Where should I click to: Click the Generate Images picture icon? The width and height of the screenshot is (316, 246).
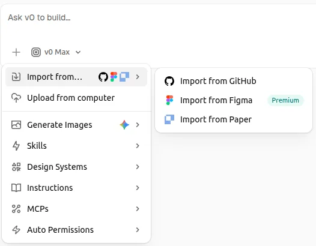click(x=16, y=125)
